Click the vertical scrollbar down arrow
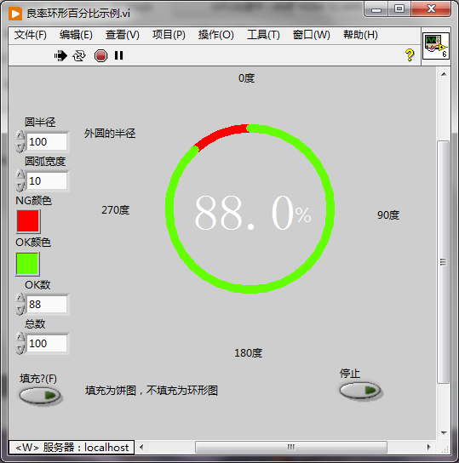This screenshot has width=459, height=463. 444,433
